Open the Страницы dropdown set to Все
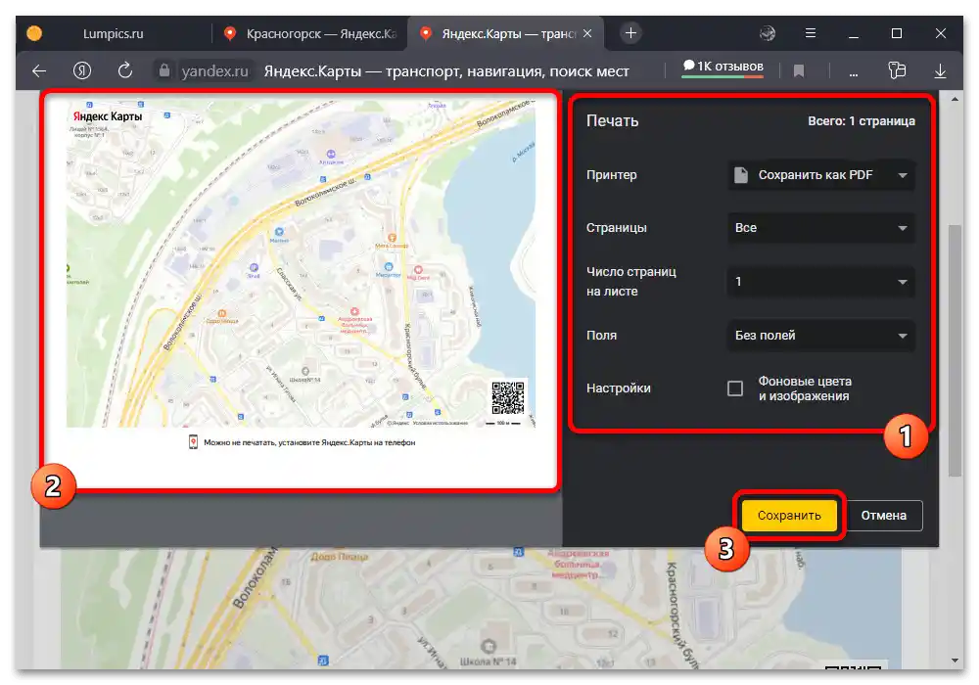The image size is (979, 685). pos(820,228)
